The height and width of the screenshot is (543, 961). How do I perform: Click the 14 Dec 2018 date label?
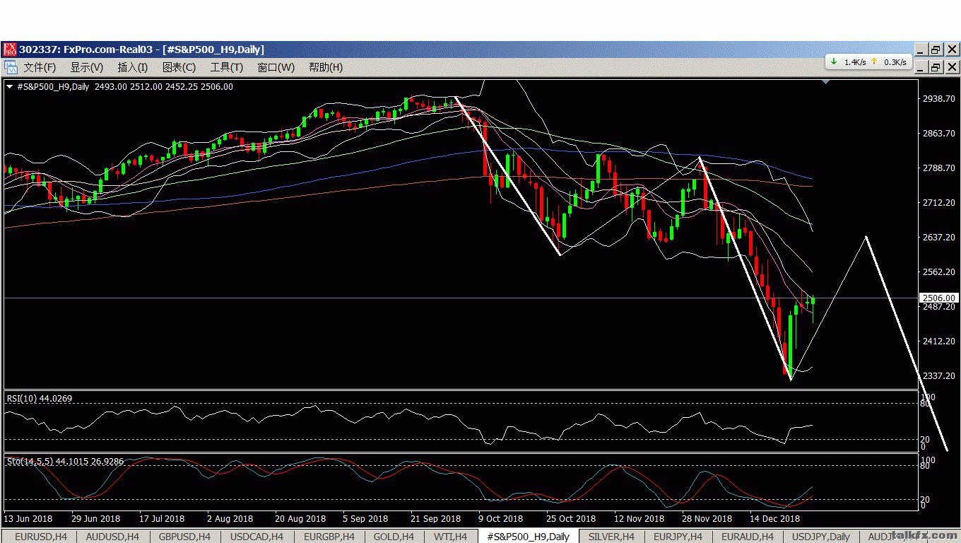775,519
